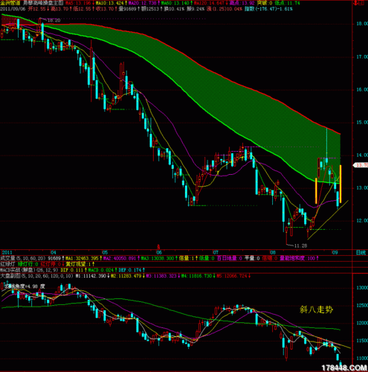368x372 pixels.
Task: Click the red icon above the price axis
Action: pyautogui.click(x=359, y=3)
